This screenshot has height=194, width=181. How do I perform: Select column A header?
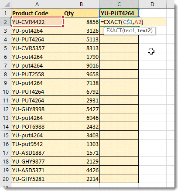pyautogui.click(x=37, y=4)
